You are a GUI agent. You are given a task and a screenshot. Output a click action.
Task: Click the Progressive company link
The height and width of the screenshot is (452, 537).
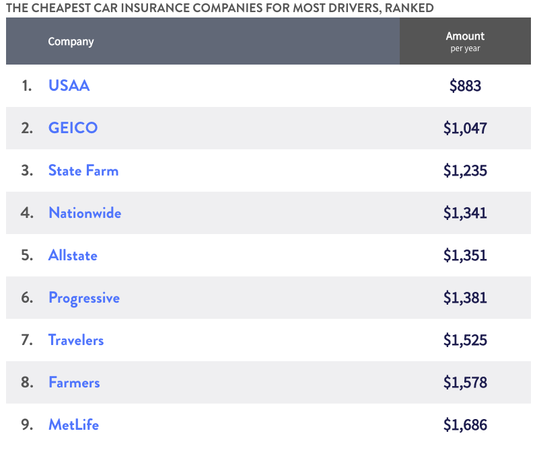tap(84, 298)
